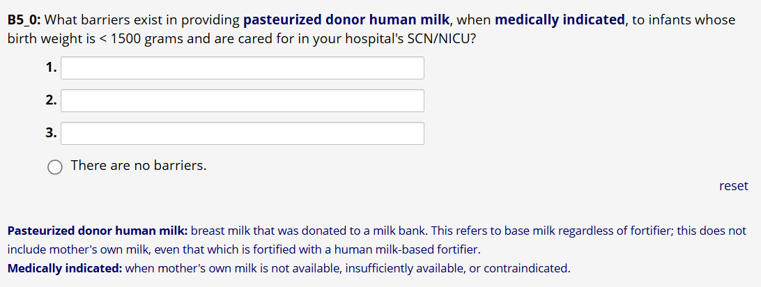Image resolution: width=761 pixels, height=287 pixels.
Task: Focus the second barrier input box
Action: [x=242, y=100]
